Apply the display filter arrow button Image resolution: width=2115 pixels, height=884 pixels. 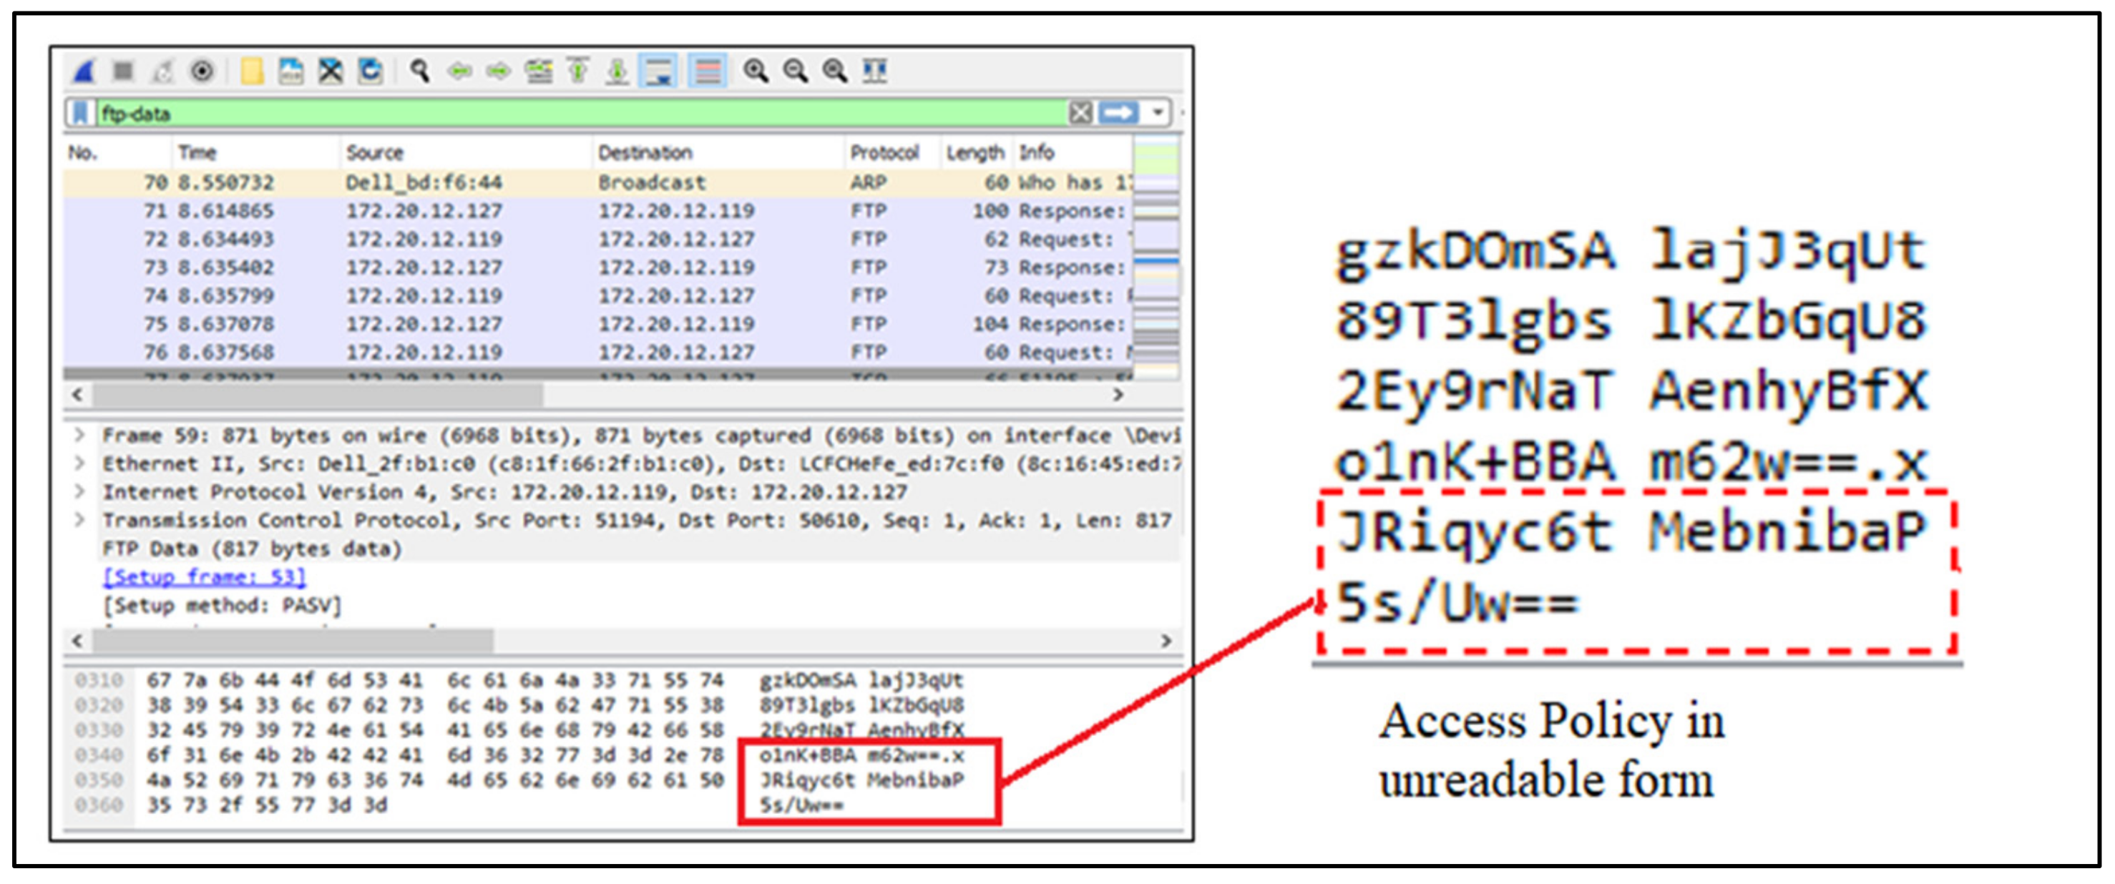coord(1118,112)
